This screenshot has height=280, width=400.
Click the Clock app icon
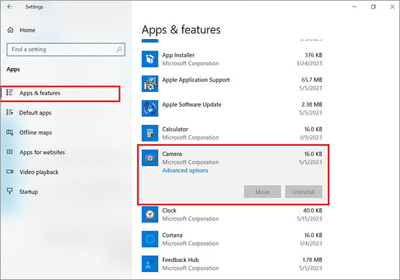(x=150, y=215)
